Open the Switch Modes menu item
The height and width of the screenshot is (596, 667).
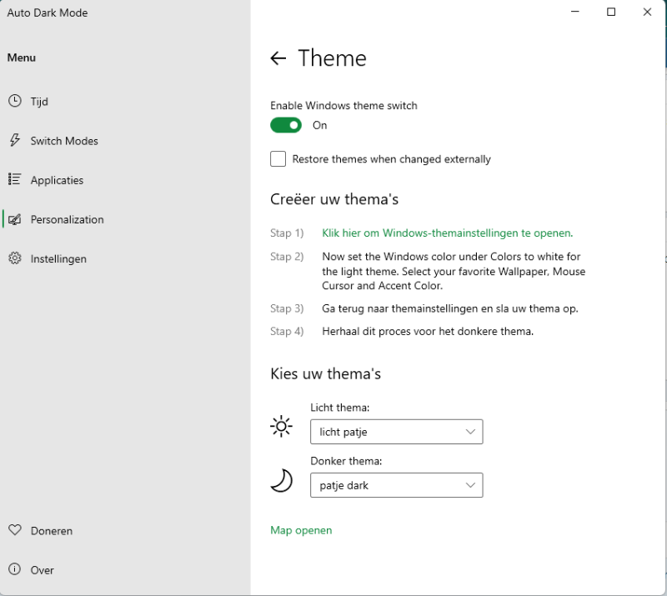coord(64,141)
